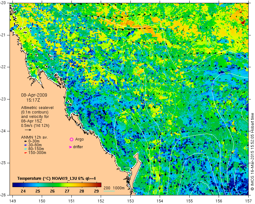The height and width of the screenshot is (204, 255).
Task: Click the blue mooring current vector near 153°E
Action: point(131,33)
